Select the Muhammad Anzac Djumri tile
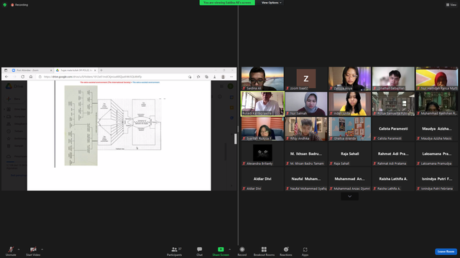 click(x=350, y=179)
